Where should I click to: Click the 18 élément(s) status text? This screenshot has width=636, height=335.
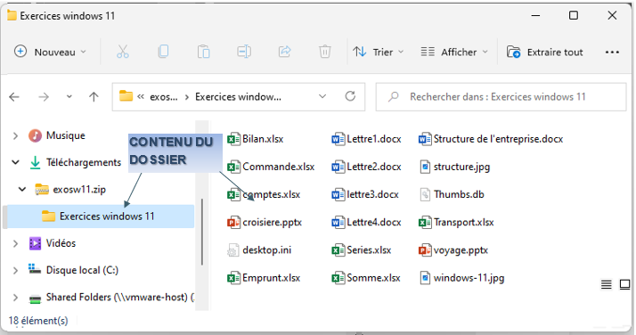(38, 321)
